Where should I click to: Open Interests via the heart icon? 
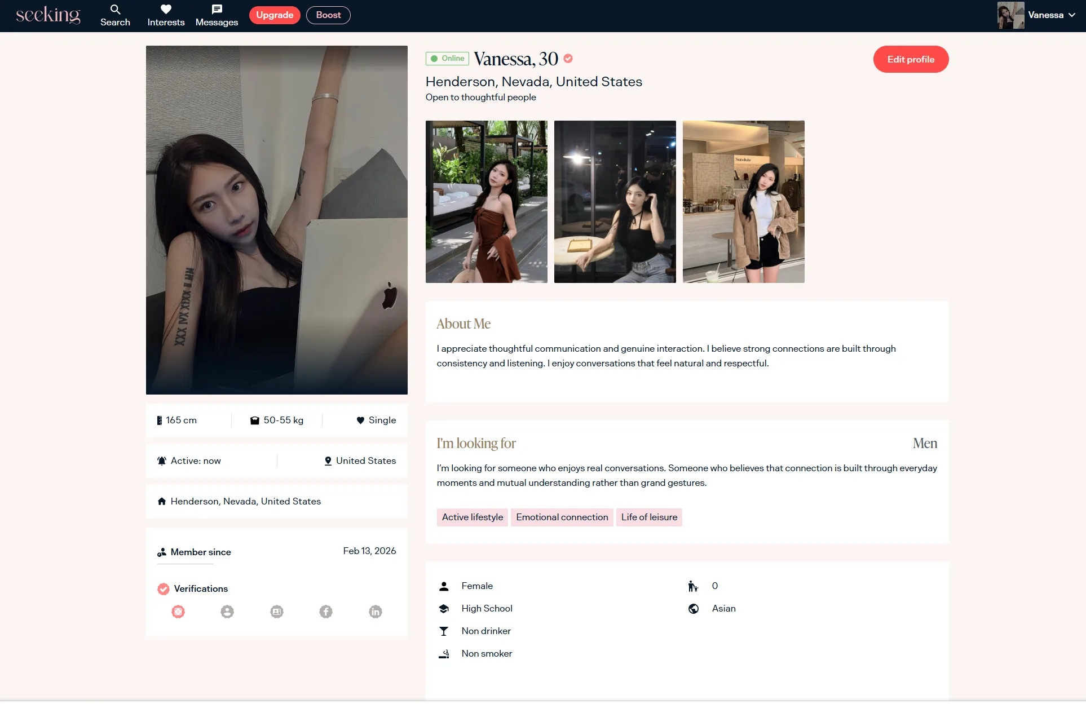click(166, 10)
